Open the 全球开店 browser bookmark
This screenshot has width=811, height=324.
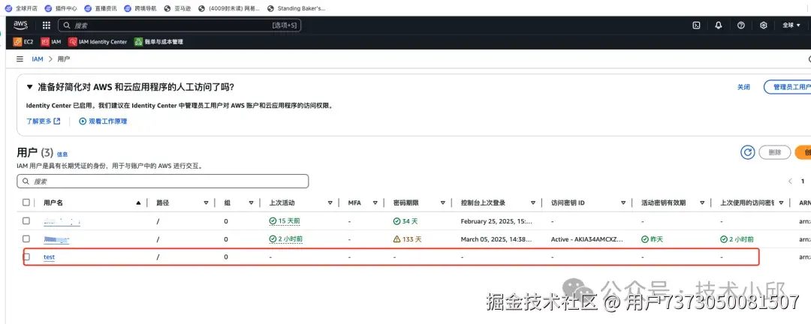point(22,8)
